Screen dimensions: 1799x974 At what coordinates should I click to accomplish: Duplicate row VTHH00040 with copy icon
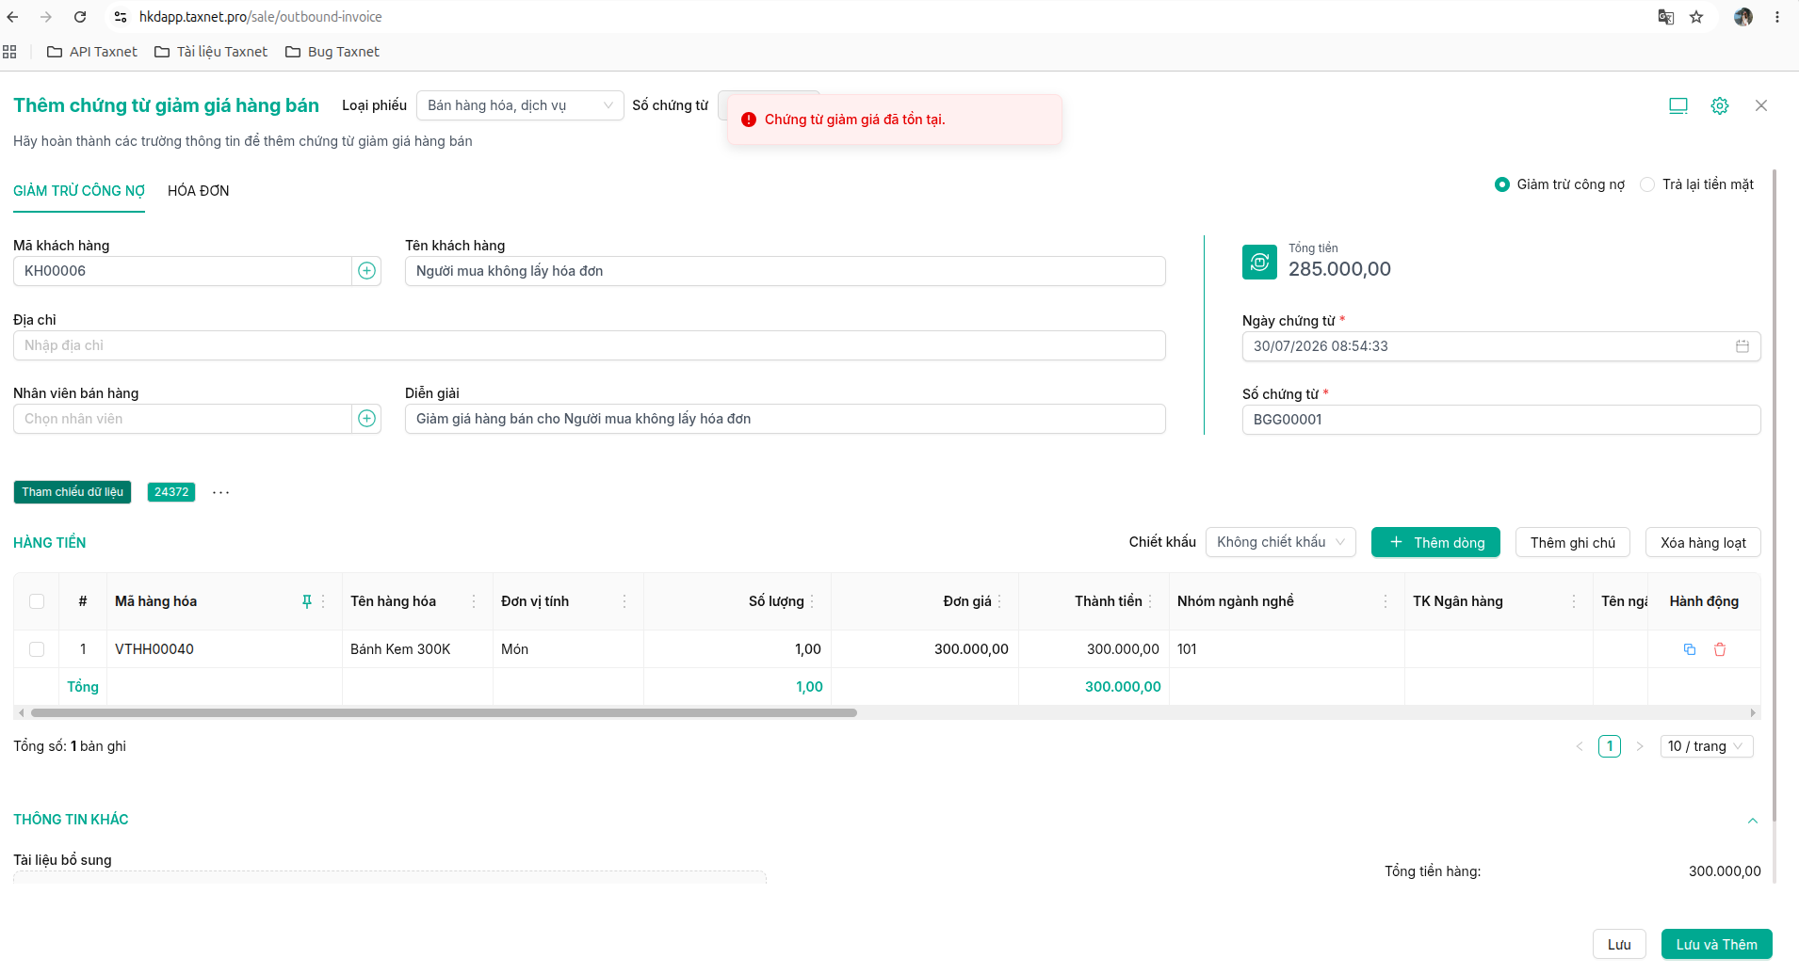click(x=1690, y=649)
